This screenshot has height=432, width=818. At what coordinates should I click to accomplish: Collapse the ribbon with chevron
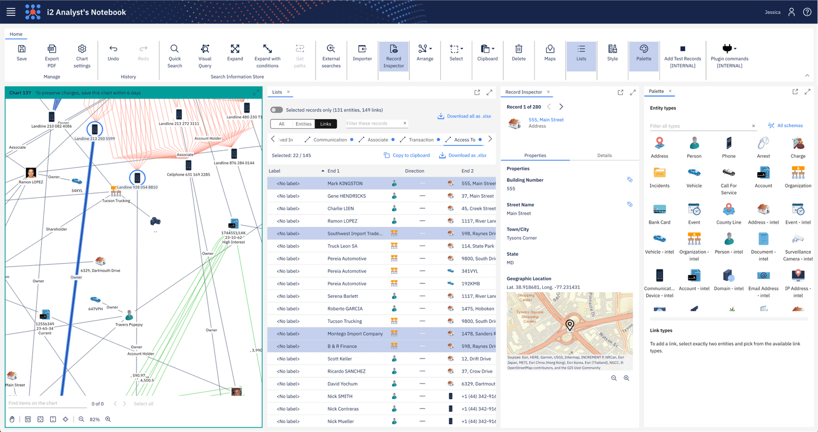click(x=807, y=76)
